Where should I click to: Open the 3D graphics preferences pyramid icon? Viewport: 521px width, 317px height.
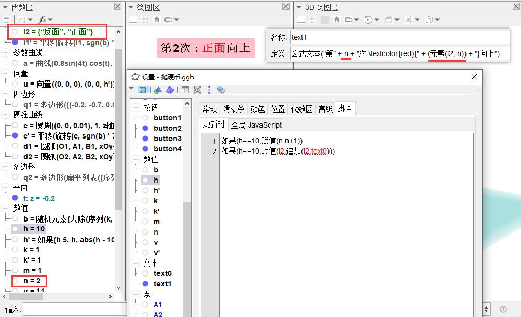[x=170, y=90]
